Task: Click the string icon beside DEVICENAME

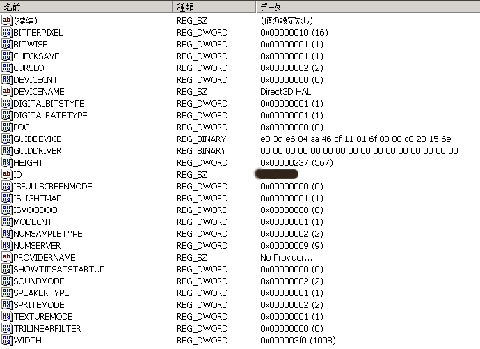Action: [7, 92]
